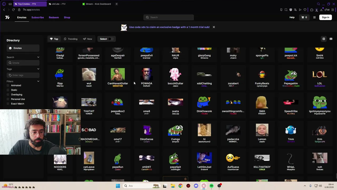Open the browser tab search magnifier

point(319,4)
